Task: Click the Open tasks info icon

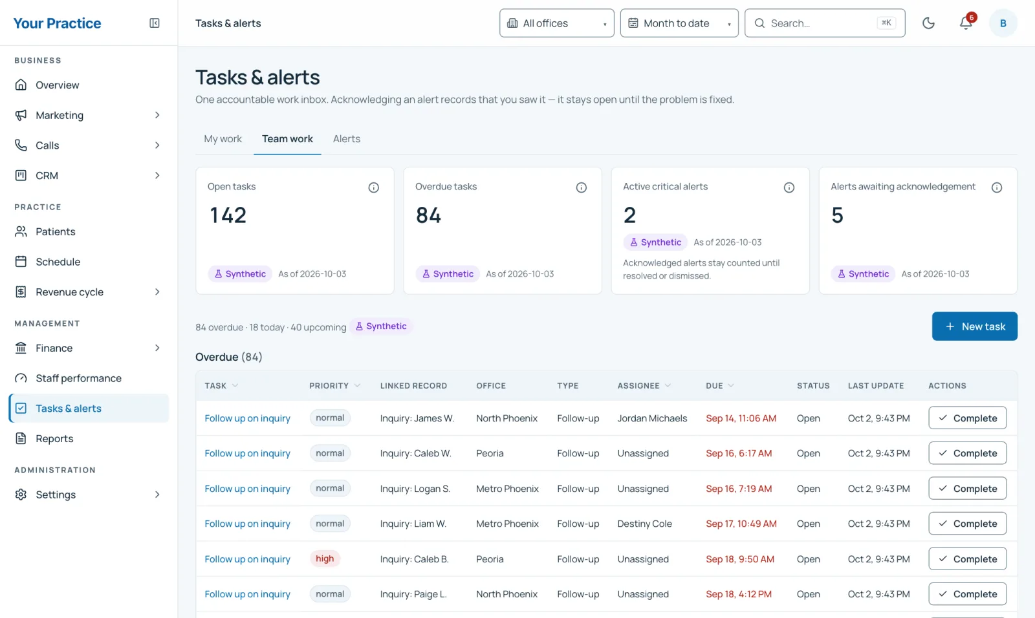Action: pos(374,187)
